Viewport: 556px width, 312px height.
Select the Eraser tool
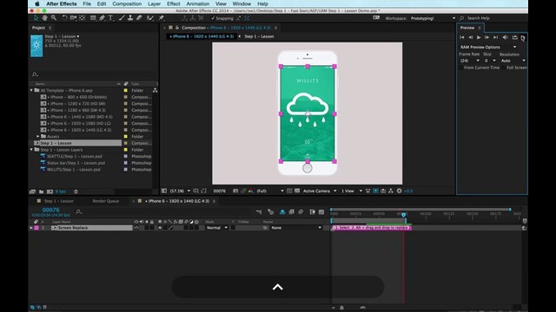click(139, 18)
